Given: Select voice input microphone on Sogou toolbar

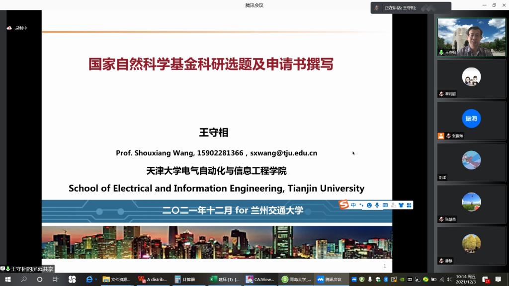Looking at the screenshot, I should pyautogui.click(x=377, y=205).
